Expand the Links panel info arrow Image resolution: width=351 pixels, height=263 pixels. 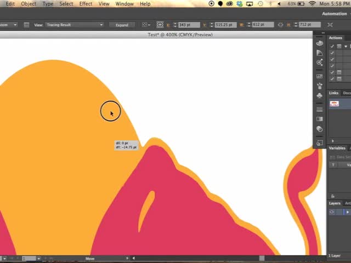click(333, 141)
